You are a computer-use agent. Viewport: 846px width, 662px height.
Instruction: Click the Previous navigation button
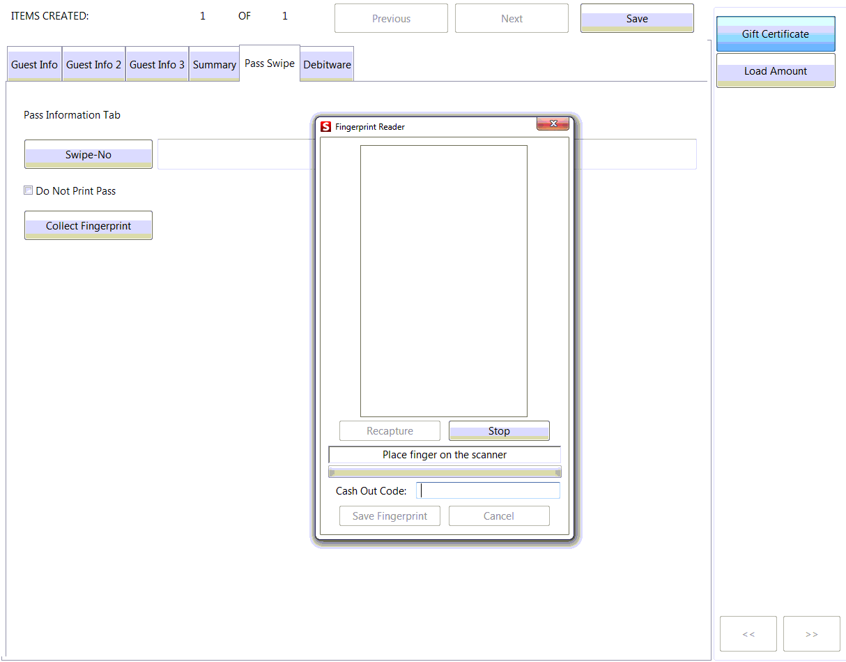pyautogui.click(x=390, y=18)
